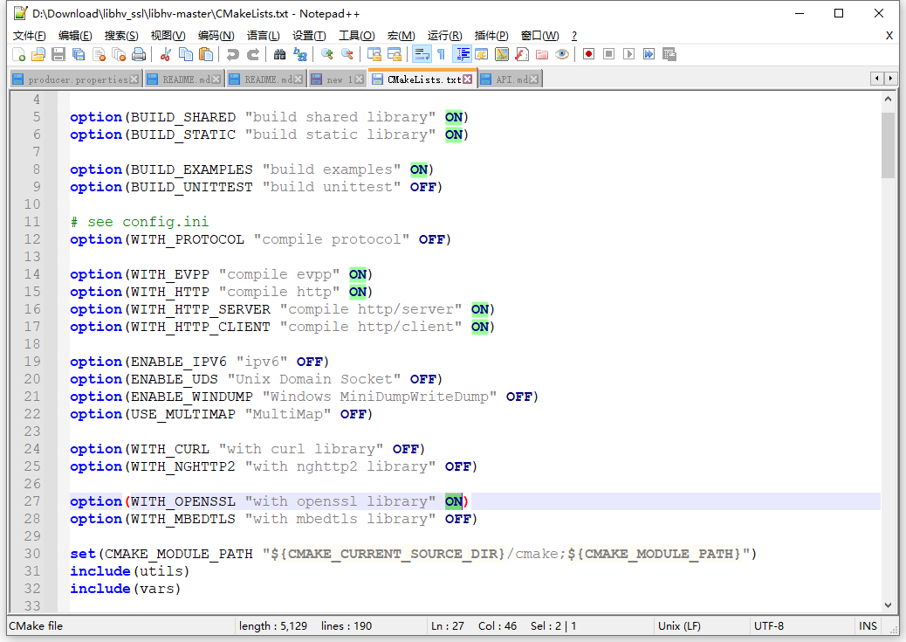The width and height of the screenshot is (906, 642).
Task: Click the INS indicator in the status bar
Action: click(867, 625)
